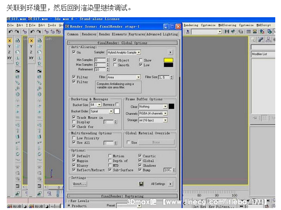This screenshot has width=281, height=210.
Task: Enable the Low Priority checkbox
Action: [x=74, y=138]
